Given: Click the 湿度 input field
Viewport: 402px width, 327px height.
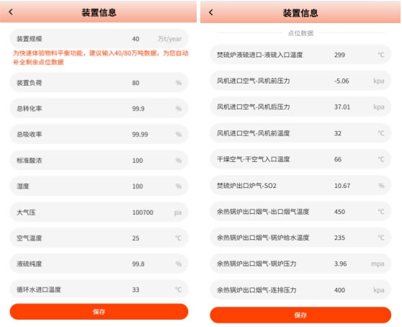Looking at the screenshot, I should tap(99, 187).
